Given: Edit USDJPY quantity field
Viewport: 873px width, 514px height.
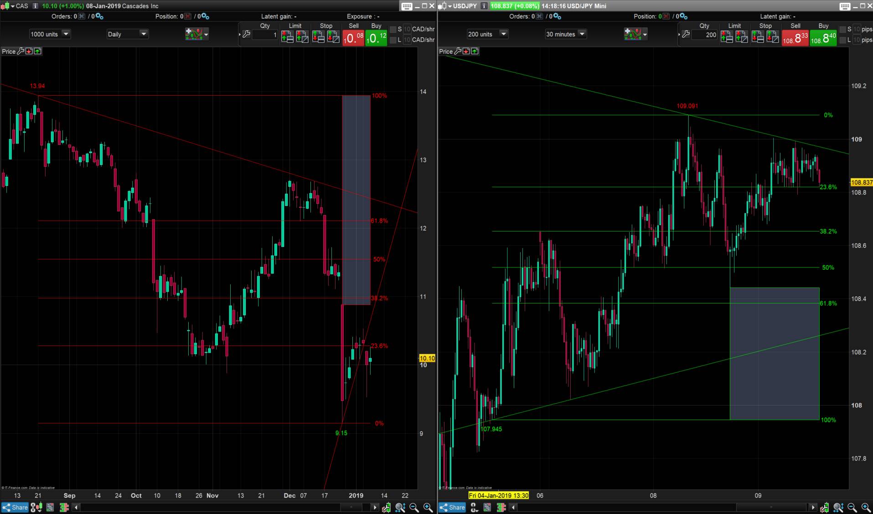Looking at the screenshot, I should point(704,35).
